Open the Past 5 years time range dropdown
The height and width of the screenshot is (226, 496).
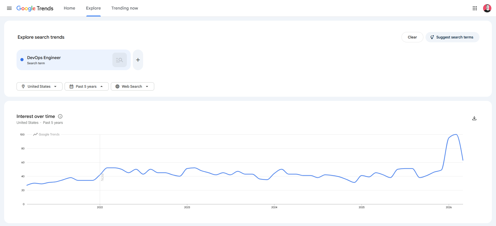[x=87, y=86]
